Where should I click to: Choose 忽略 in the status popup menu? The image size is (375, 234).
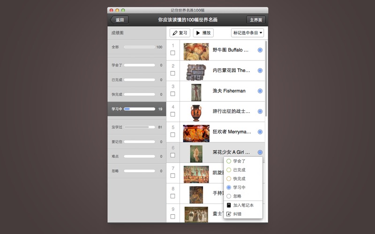229,196
